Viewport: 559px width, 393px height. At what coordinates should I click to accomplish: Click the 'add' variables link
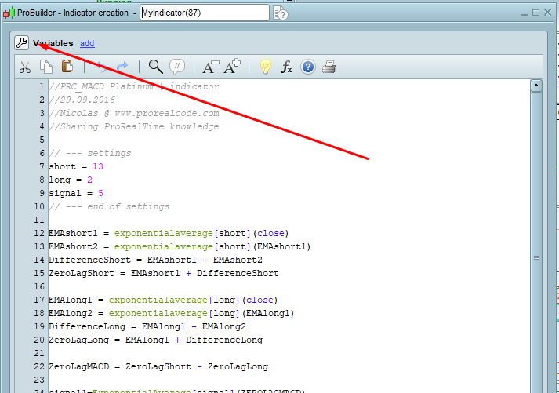tap(87, 43)
